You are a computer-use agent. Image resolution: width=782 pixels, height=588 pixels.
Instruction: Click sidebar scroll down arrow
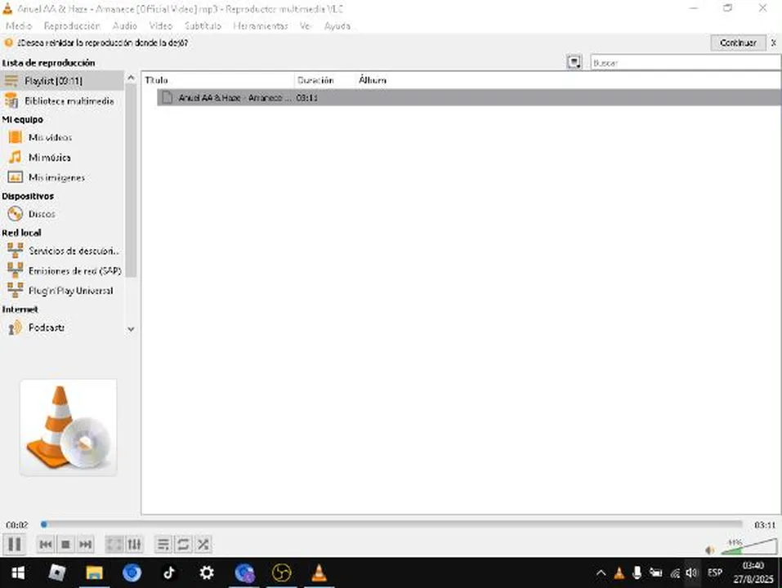pyautogui.click(x=132, y=329)
